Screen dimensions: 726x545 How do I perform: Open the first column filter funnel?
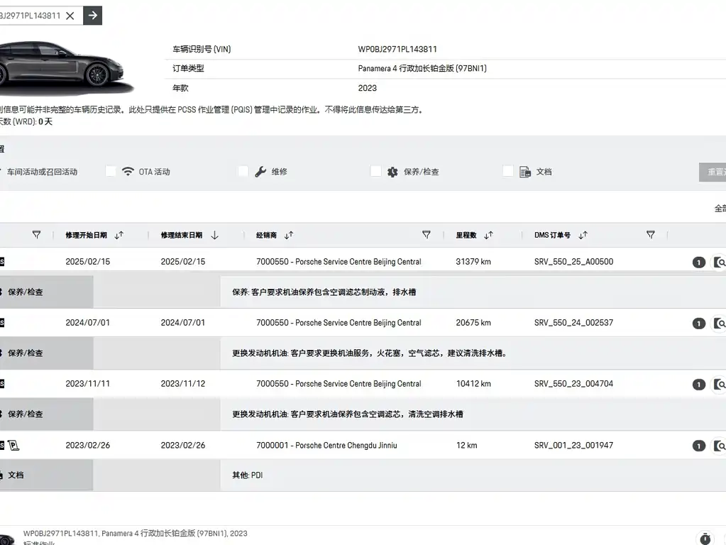click(37, 235)
